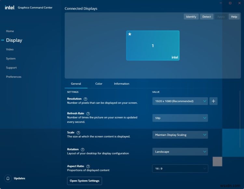Click the Updates label
Viewport: 244px width, 189px height.
click(20, 178)
